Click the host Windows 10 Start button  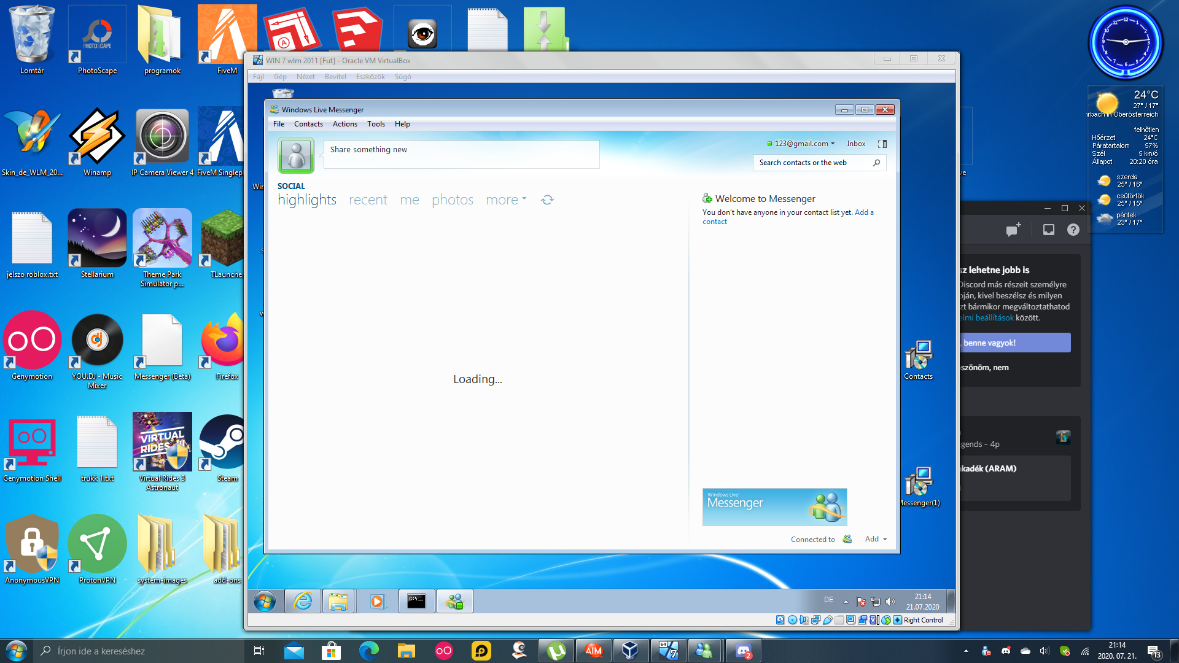17,651
